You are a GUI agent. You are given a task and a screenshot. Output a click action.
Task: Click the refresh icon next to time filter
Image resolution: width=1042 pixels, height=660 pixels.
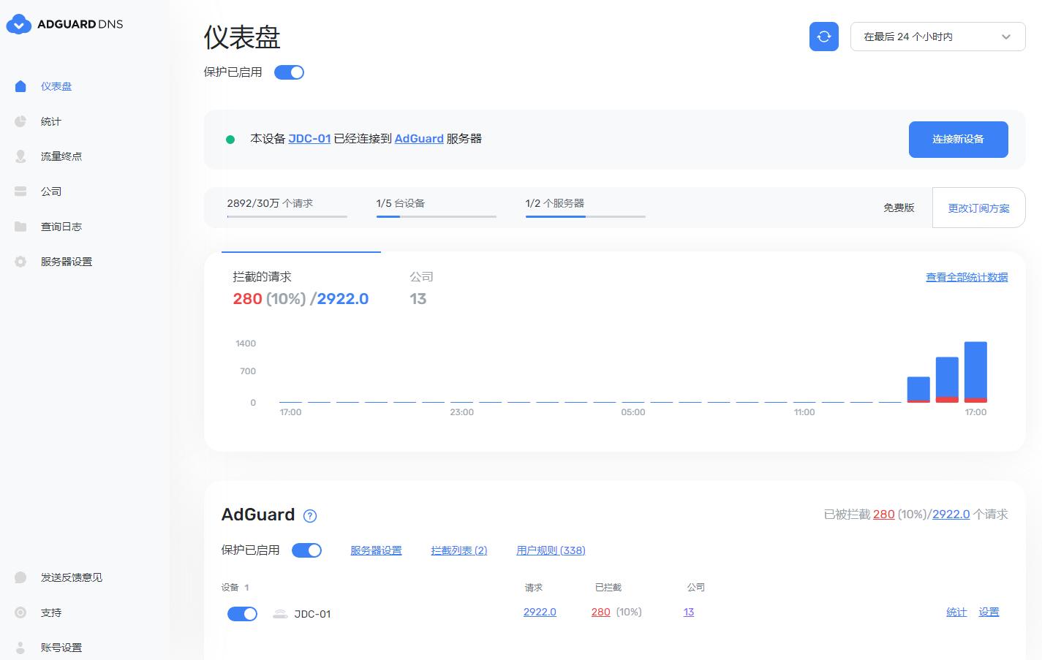point(824,37)
